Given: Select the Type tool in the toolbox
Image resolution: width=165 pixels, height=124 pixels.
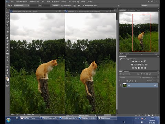Looking at the screenshot, I should tap(8, 60).
